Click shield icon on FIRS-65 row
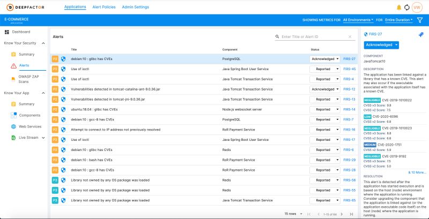 [x=63, y=200]
